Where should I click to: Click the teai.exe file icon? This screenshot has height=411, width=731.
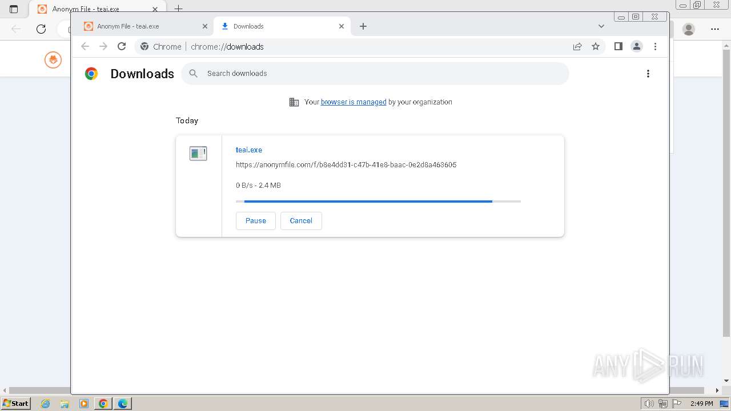tap(198, 153)
